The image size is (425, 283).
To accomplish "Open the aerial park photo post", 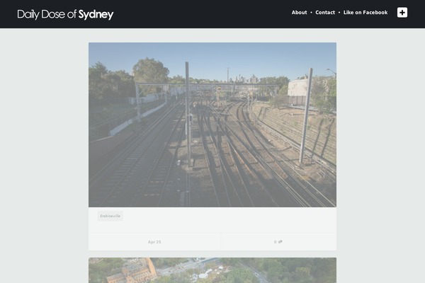I will pos(212,270).
